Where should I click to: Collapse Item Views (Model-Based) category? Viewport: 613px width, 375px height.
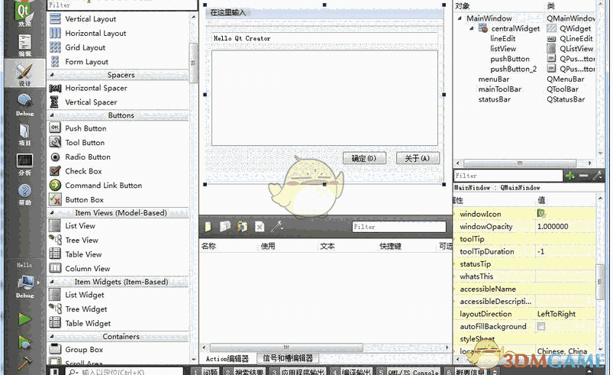click(52, 213)
